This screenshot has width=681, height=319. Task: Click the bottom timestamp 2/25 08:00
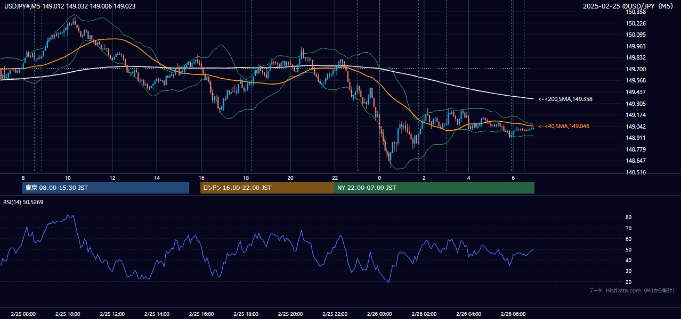tap(23, 314)
